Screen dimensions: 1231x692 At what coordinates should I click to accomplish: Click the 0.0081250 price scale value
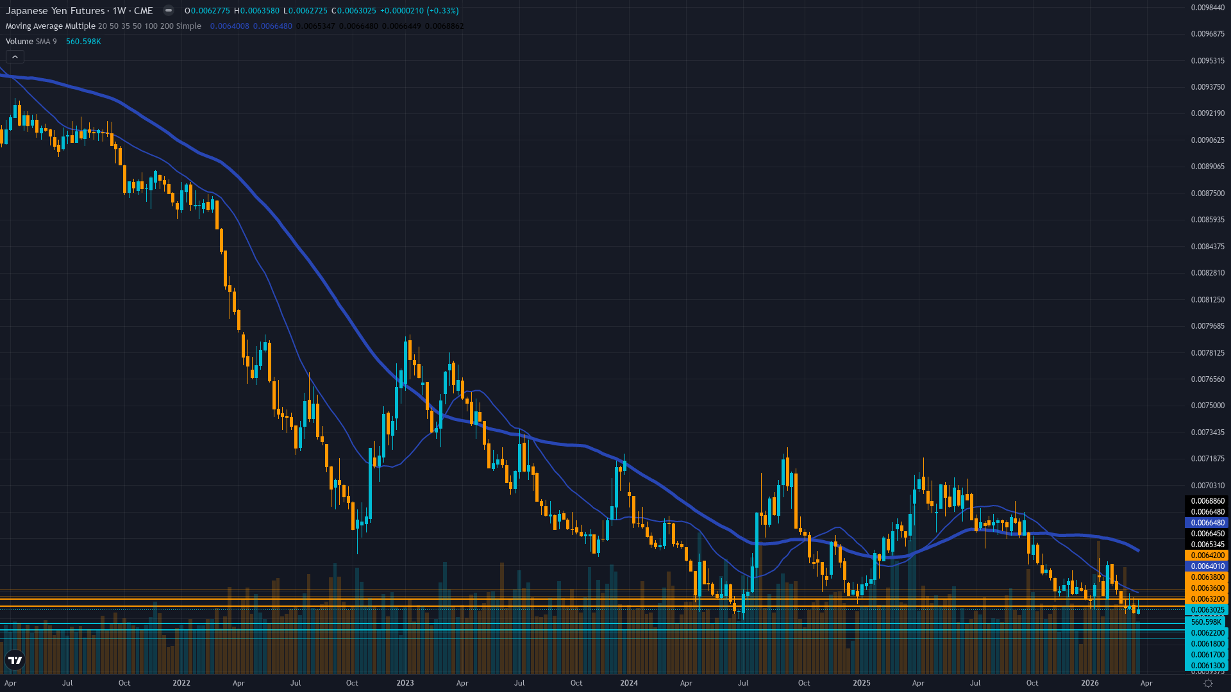tap(1208, 300)
